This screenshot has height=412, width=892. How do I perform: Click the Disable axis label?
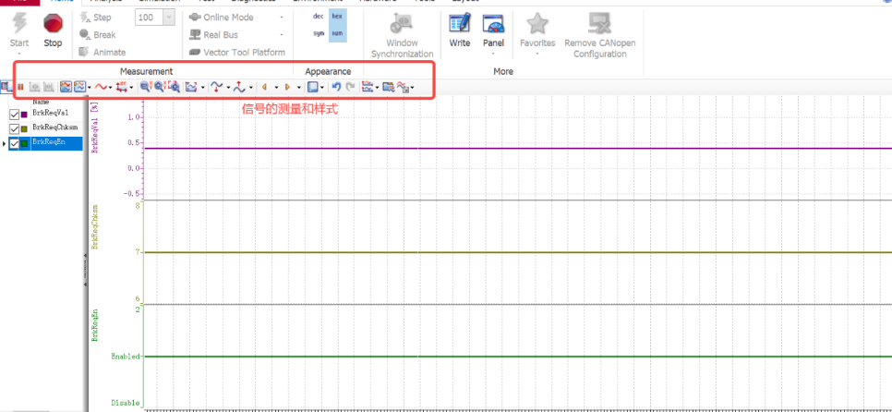pyautogui.click(x=126, y=403)
